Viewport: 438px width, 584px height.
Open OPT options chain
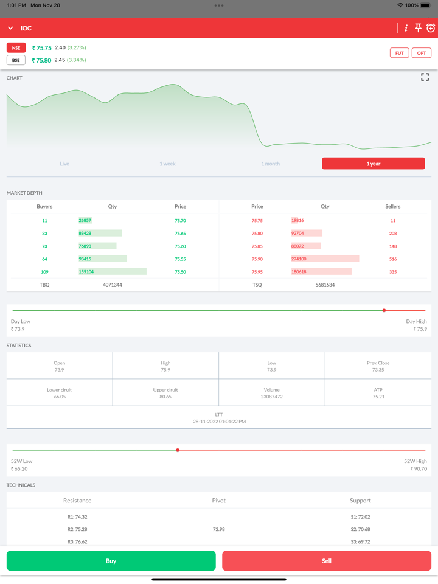[421, 53]
